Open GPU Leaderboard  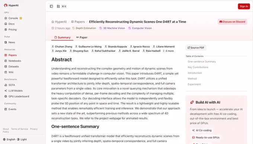coord(17,96)
